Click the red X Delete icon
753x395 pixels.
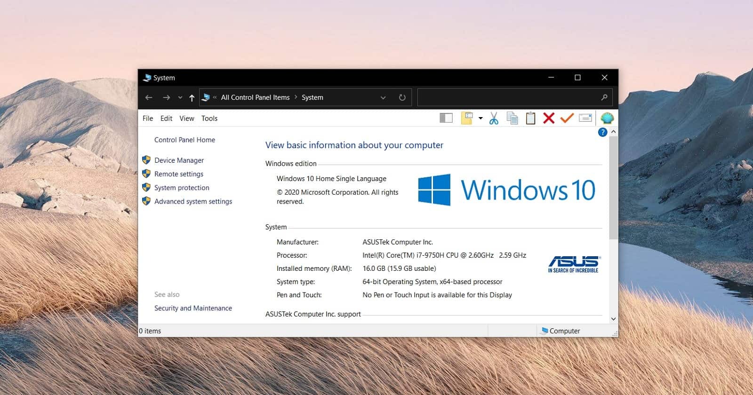549,118
